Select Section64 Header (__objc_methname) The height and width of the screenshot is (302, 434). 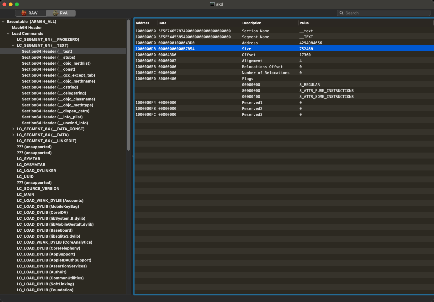[x=58, y=81]
